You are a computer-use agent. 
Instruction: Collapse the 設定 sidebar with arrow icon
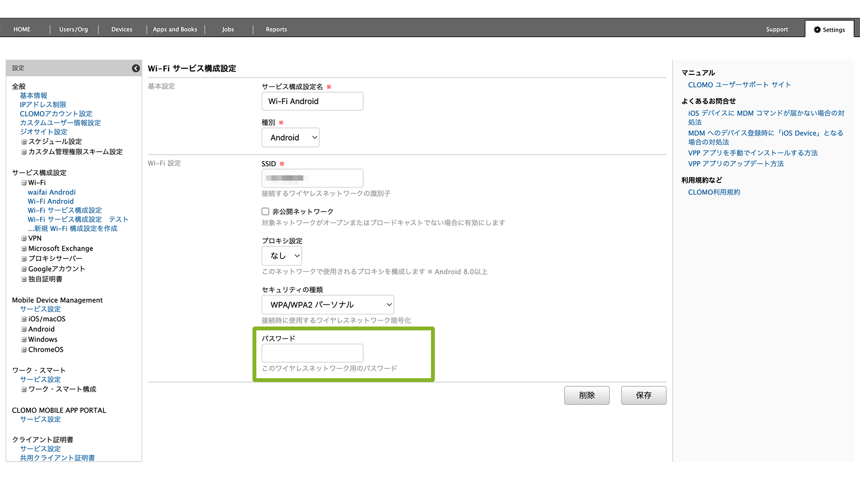136,68
